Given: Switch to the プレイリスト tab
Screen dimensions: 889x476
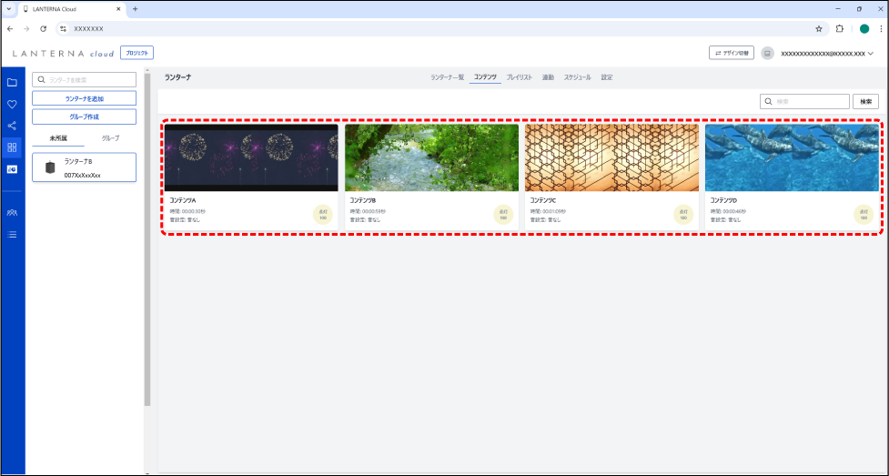Looking at the screenshot, I should (x=520, y=77).
